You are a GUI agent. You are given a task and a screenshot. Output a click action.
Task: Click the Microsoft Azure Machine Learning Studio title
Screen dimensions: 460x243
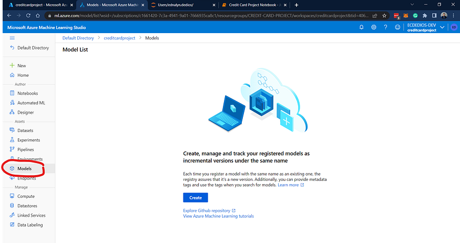coord(46,27)
